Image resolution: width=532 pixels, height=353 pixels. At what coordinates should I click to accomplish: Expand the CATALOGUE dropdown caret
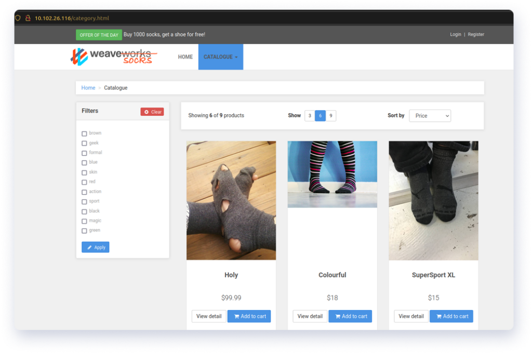(236, 57)
